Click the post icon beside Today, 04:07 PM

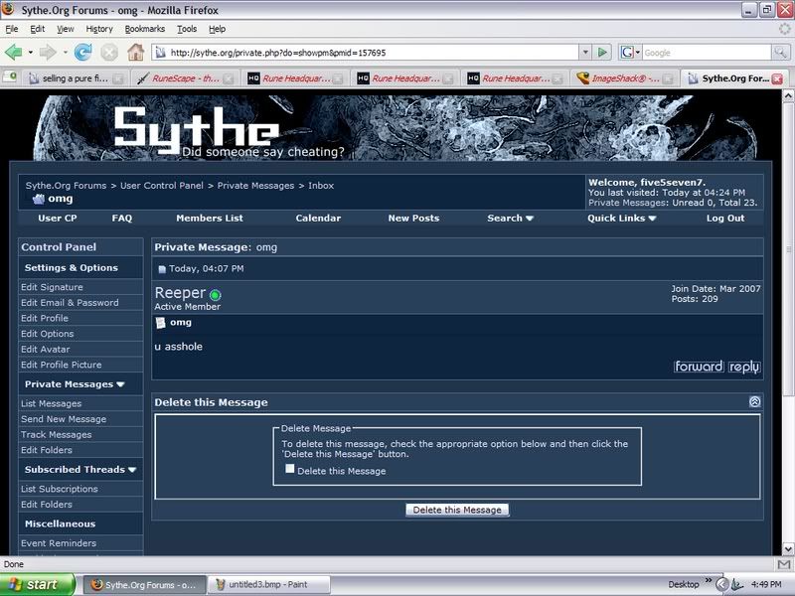[x=162, y=269]
